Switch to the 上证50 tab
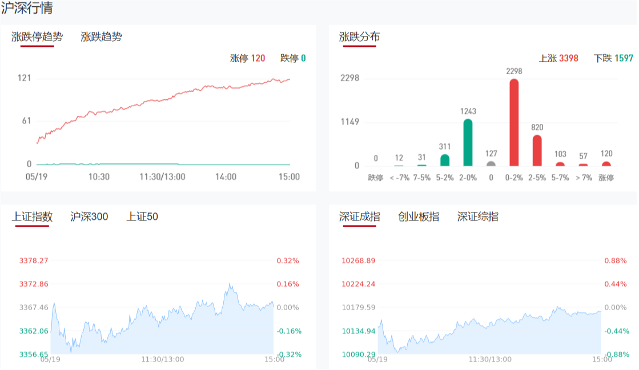Viewport: 639px width, 370px height. pos(142,217)
